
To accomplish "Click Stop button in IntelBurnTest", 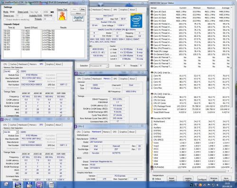I will tap(82, 9).
